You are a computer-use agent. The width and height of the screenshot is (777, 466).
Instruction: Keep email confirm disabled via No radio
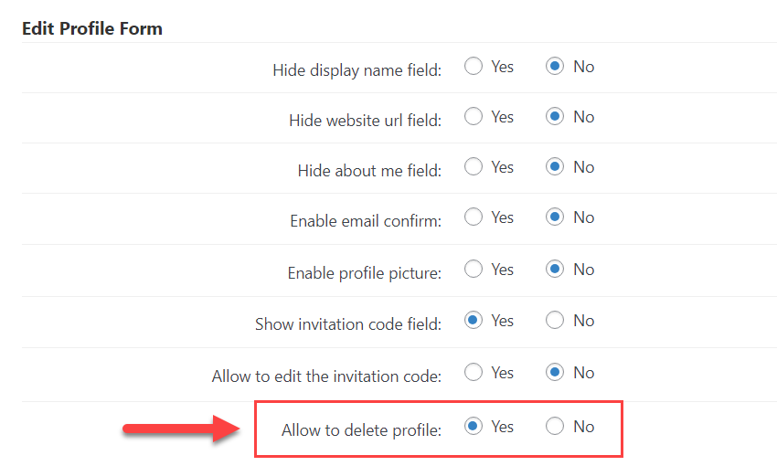pos(555,217)
